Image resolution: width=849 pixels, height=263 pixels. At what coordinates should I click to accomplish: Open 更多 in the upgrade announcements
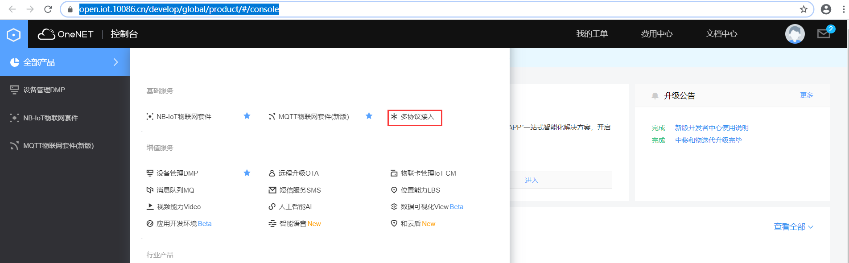tap(806, 95)
